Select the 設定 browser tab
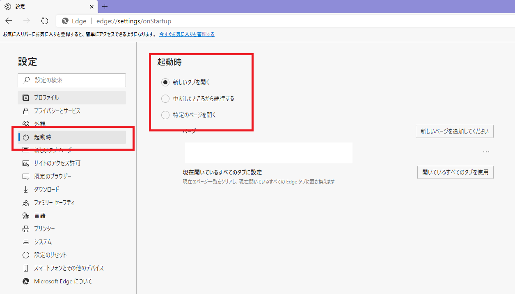Image resolution: width=515 pixels, height=294 pixels. click(49, 7)
